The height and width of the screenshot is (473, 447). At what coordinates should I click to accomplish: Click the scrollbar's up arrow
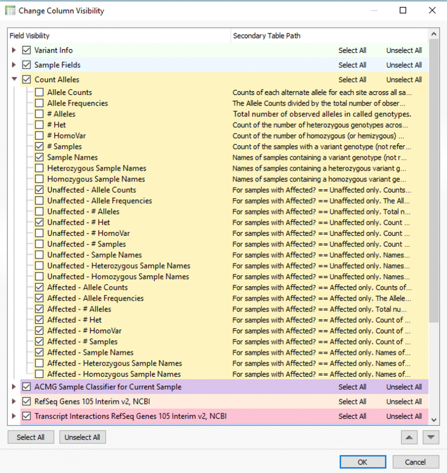click(433, 33)
